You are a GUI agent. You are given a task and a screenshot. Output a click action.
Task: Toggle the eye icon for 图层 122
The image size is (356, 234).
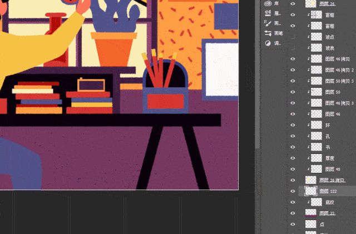(x=293, y=191)
